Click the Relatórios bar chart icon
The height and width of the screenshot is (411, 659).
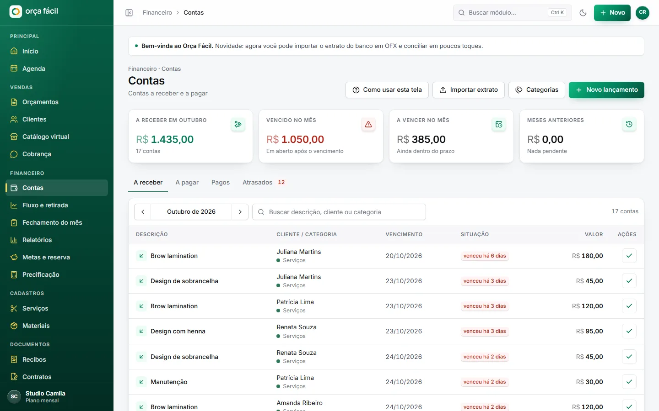pos(14,240)
